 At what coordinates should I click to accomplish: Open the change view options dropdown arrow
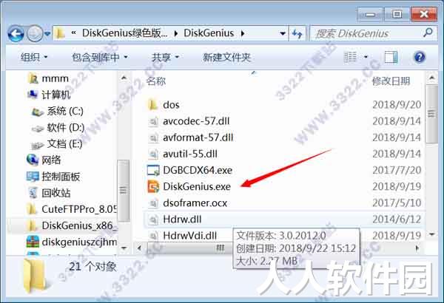tap(366, 57)
